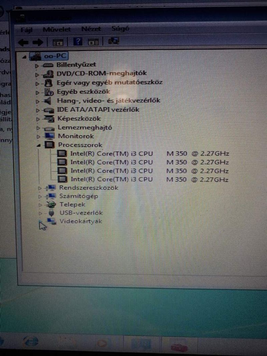Viewport: 267px width, 356px height.
Task: Click the action pane toolbar icon
Action: coord(93,42)
